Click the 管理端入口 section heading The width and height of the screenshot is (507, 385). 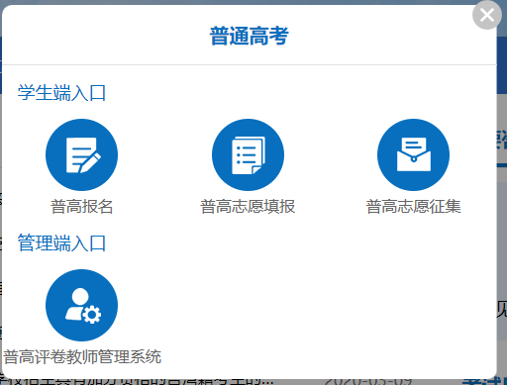click(61, 242)
